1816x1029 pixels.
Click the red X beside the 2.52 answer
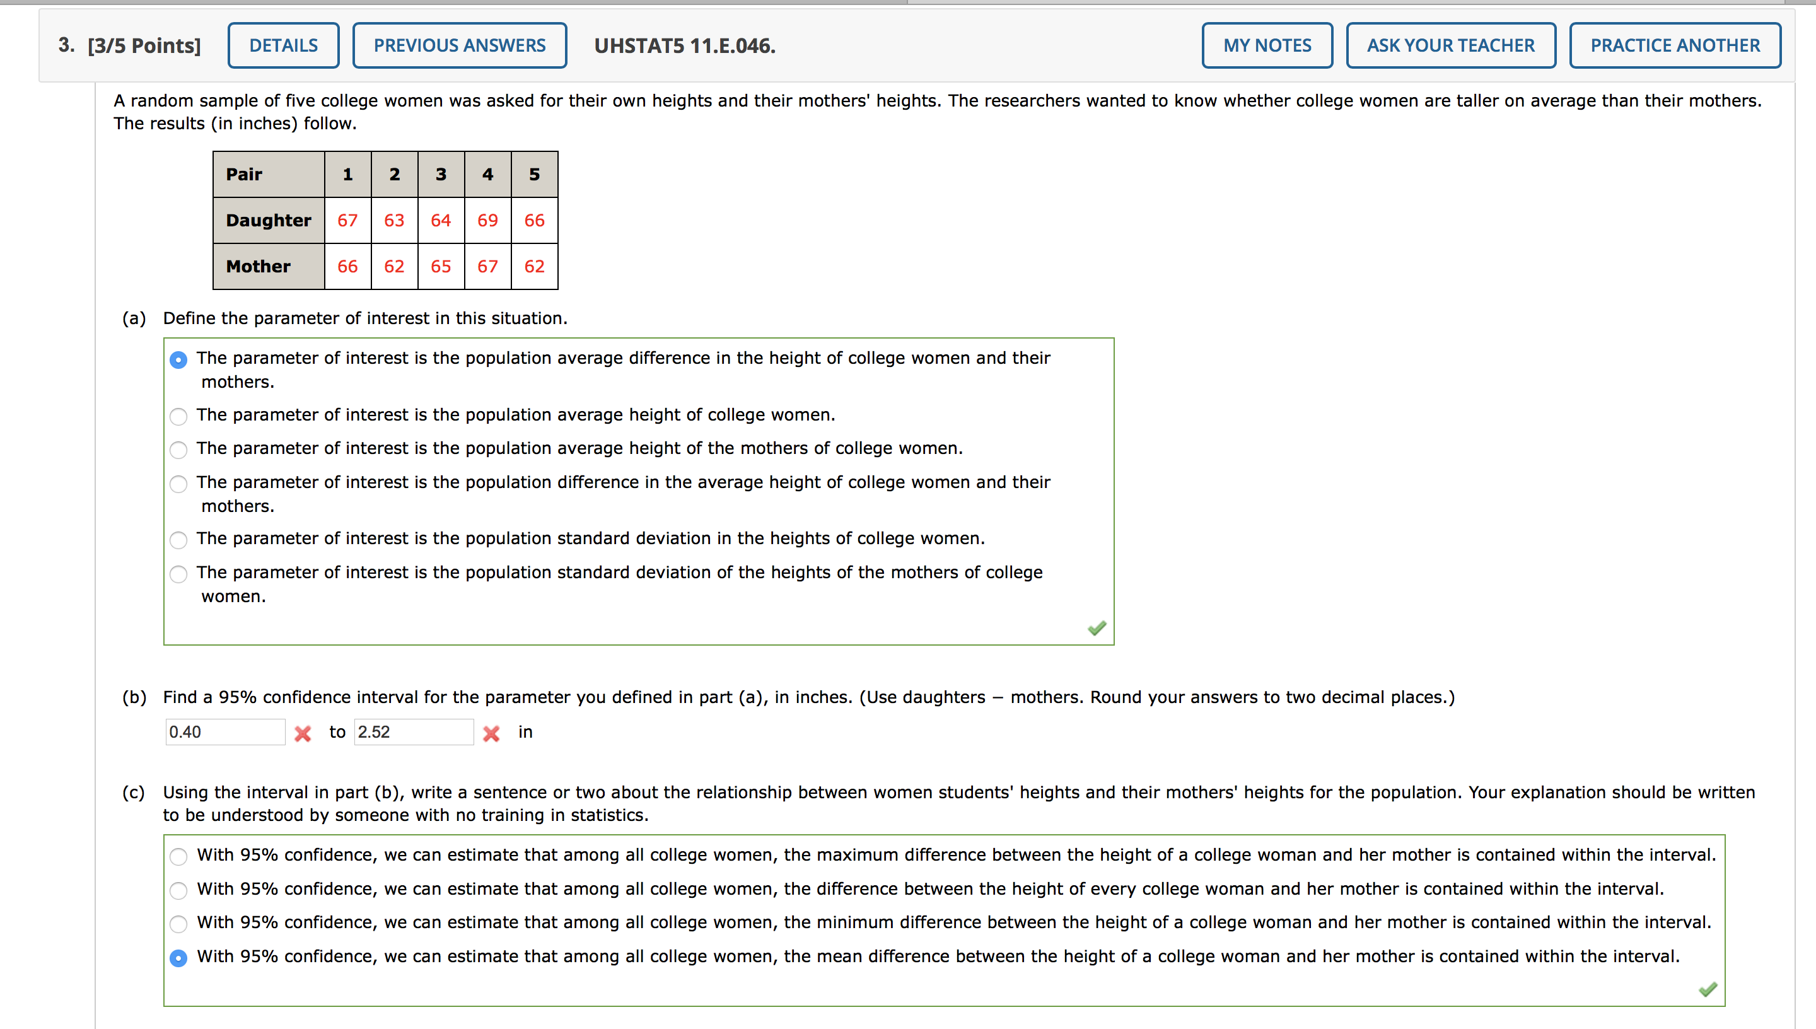coord(492,733)
